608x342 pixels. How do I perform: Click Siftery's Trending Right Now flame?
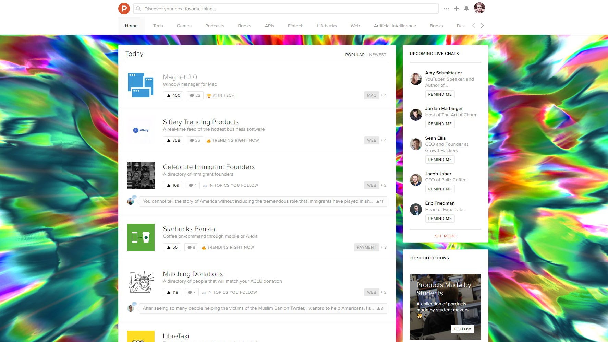pyautogui.click(x=233, y=140)
